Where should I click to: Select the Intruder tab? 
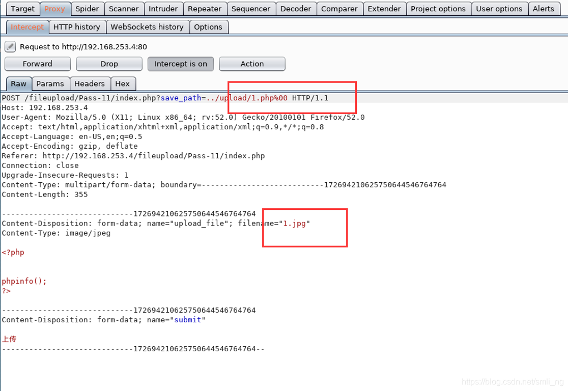pyautogui.click(x=163, y=9)
